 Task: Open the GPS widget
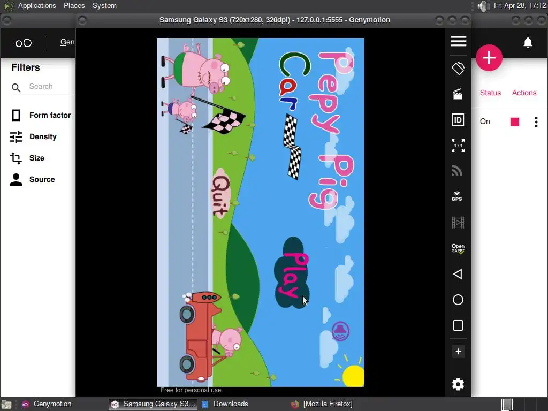[x=457, y=196]
